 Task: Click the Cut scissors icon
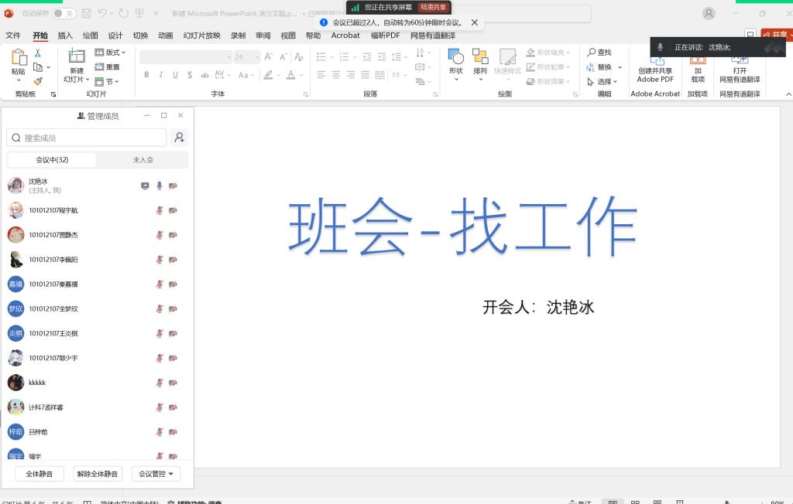(x=37, y=53)
